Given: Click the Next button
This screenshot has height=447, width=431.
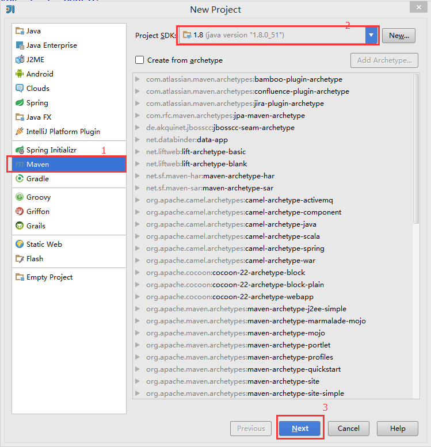Looking at the screenshot, I should pos(300,429).
